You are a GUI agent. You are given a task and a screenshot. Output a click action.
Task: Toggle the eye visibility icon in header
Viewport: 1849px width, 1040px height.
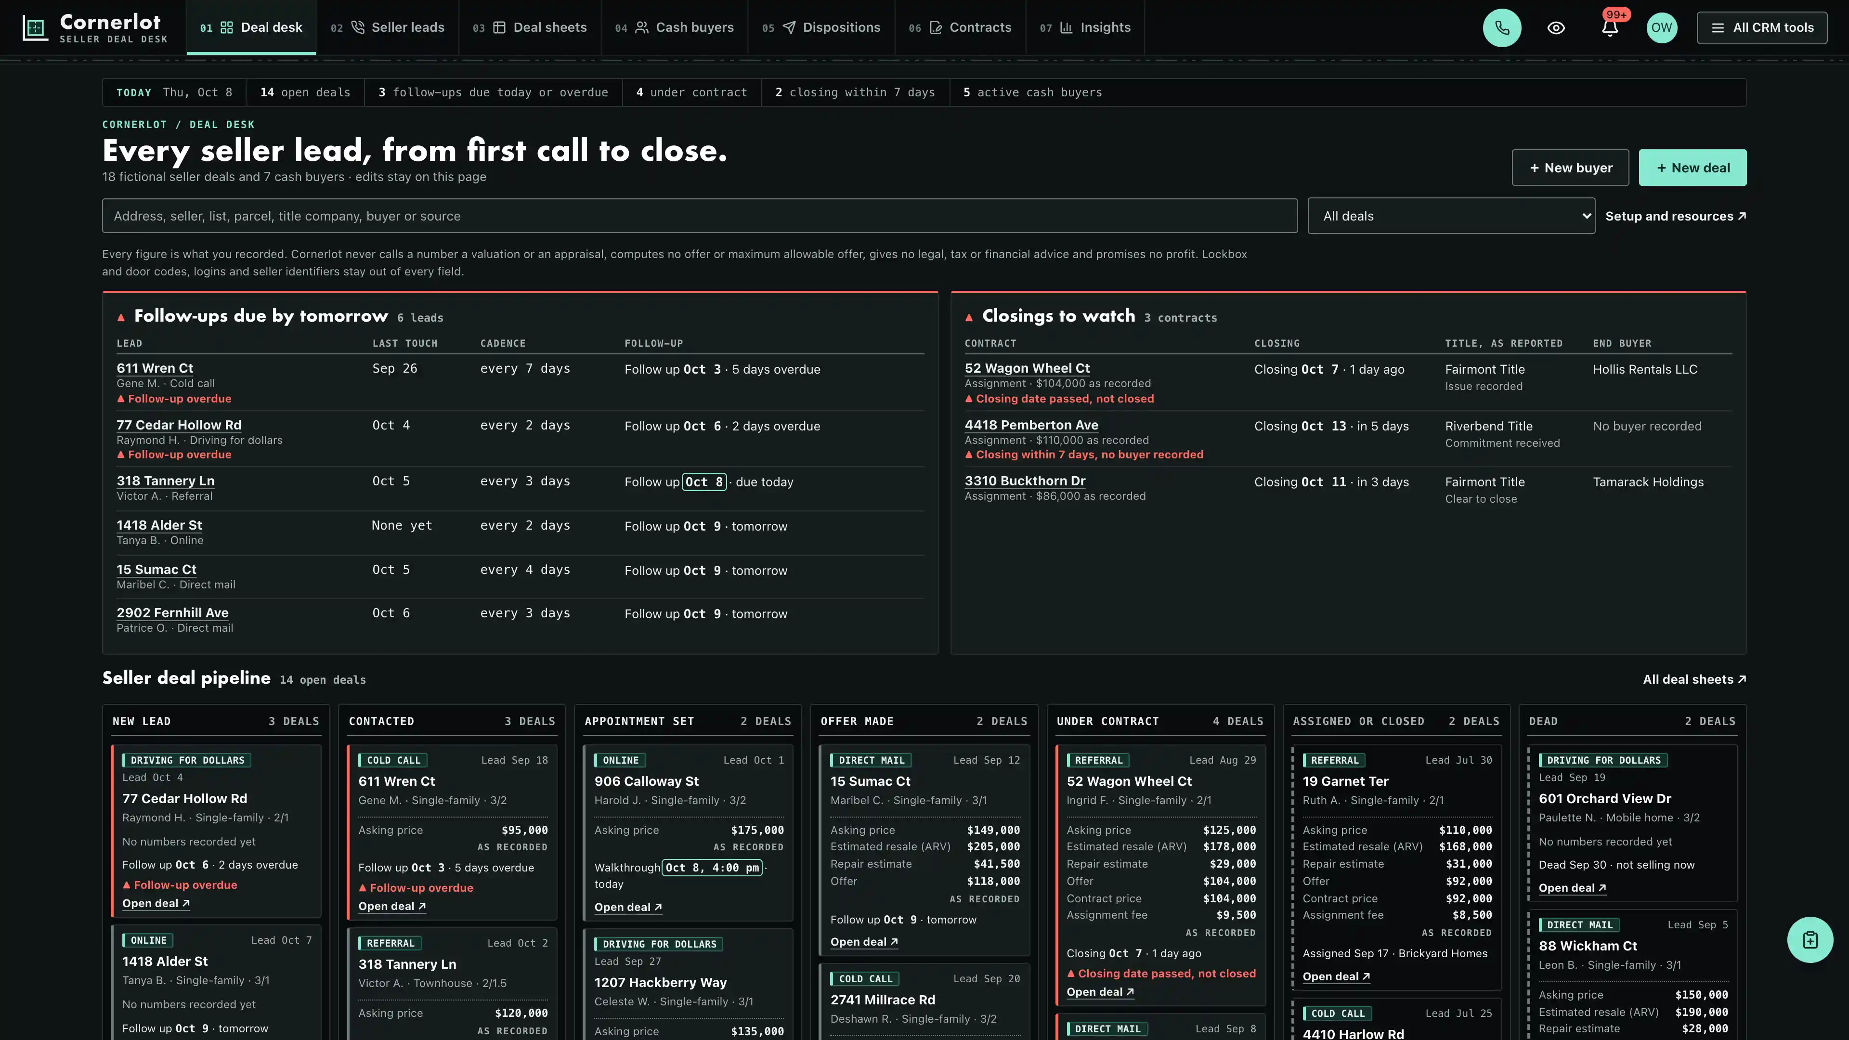click(x=1556, y=28)
